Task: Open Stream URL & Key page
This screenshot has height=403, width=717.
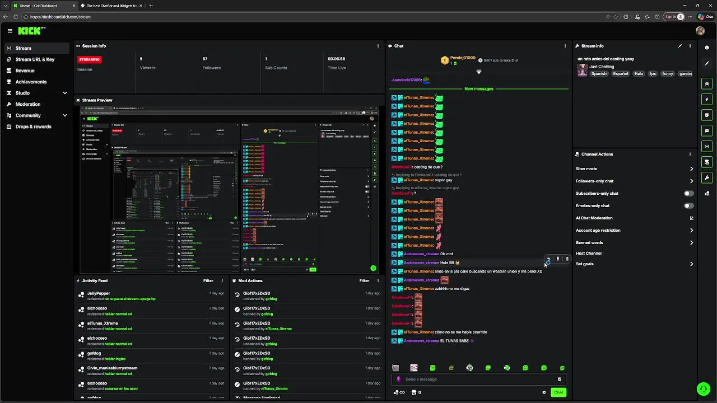Action: pyautogui.click(x=37, y=59)
